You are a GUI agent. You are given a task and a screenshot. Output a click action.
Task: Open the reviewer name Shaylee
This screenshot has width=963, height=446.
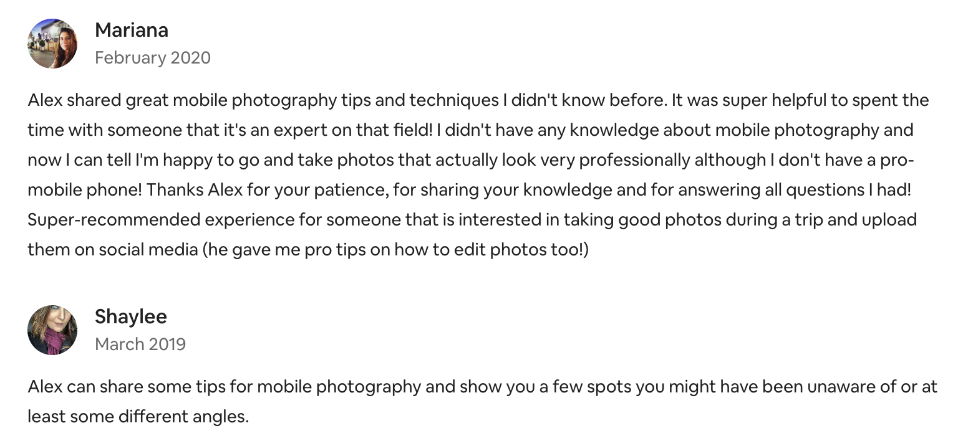131,316
